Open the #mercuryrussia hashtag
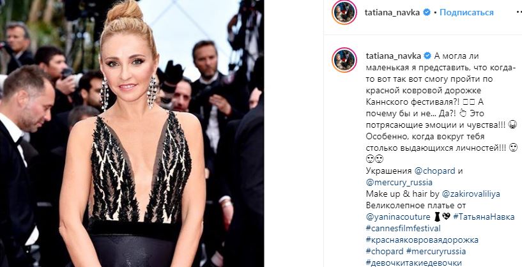Screen dimensions: 522x267 436,251
